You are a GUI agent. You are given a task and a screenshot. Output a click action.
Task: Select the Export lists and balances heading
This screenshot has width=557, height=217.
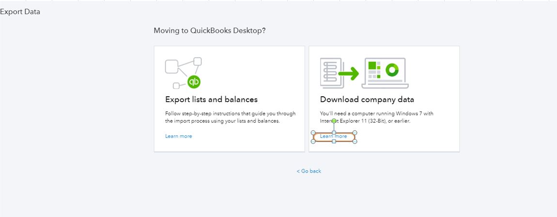click(x=211, y=100)
